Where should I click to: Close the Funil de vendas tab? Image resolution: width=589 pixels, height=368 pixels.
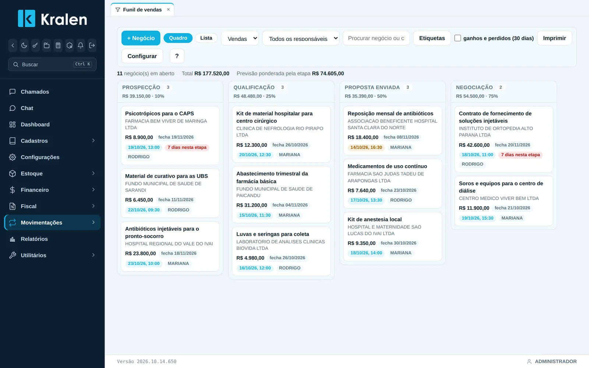168,10
